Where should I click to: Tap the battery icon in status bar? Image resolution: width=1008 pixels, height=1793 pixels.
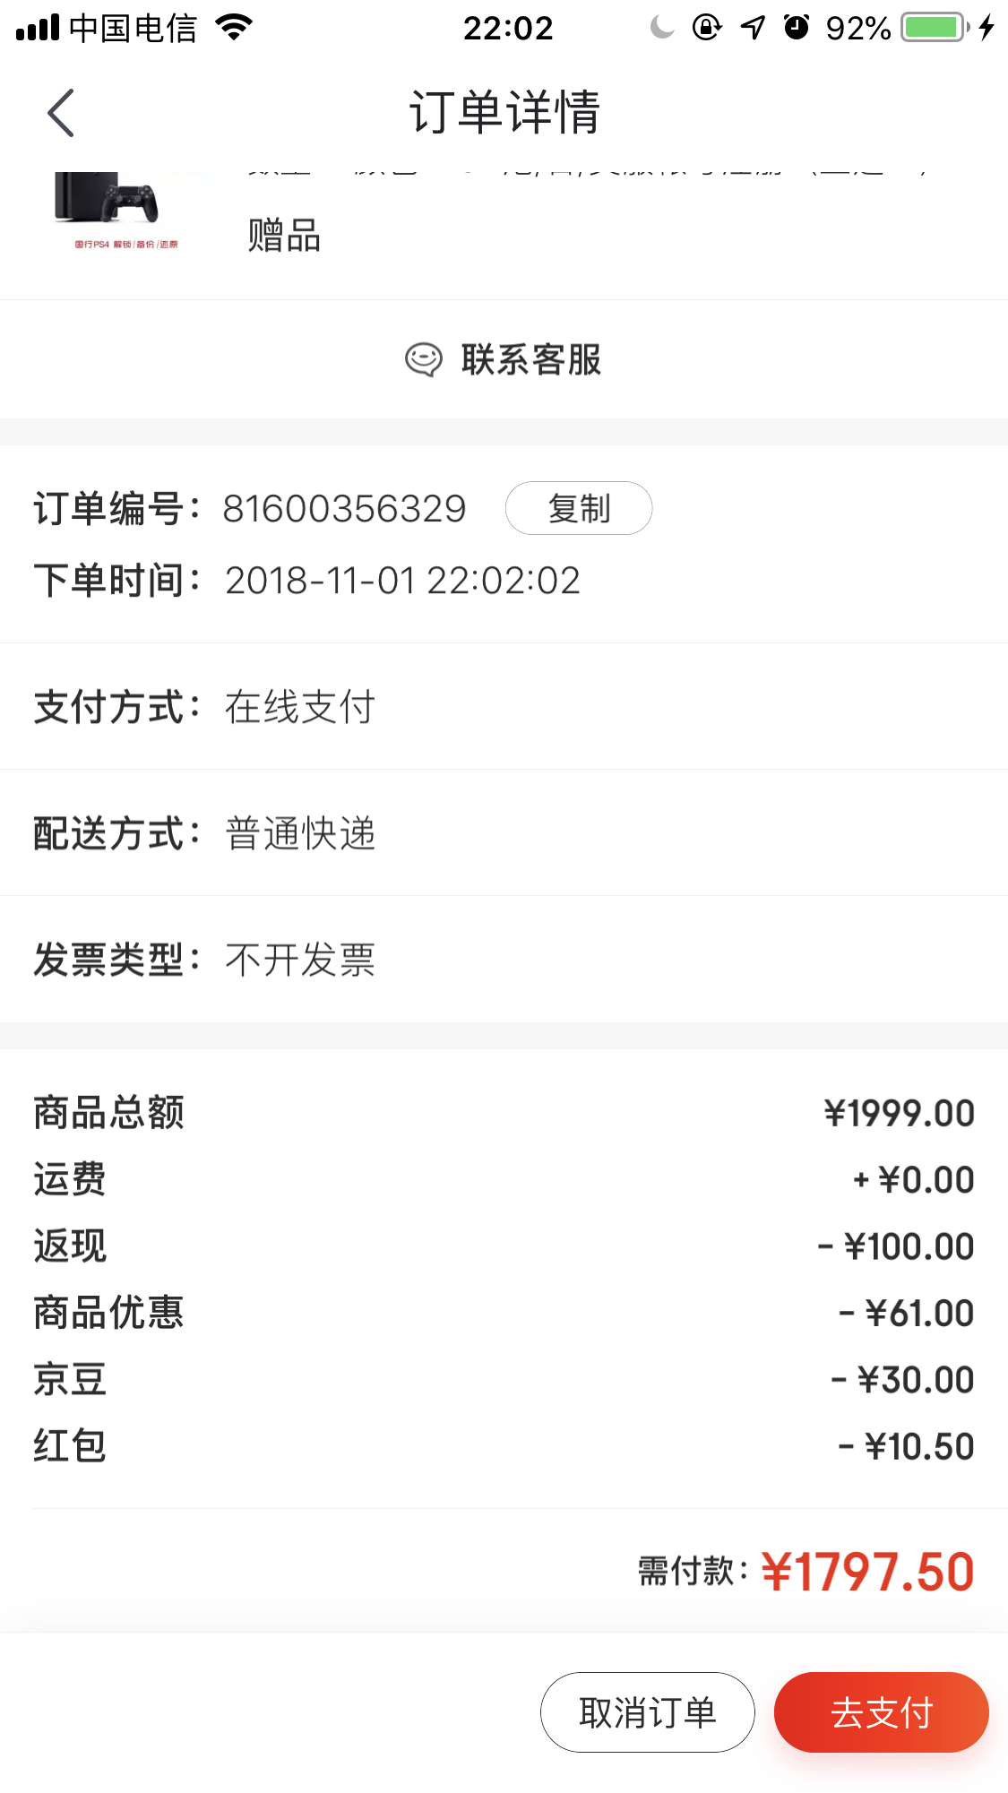pyautogui.click(x=935, y=28)
